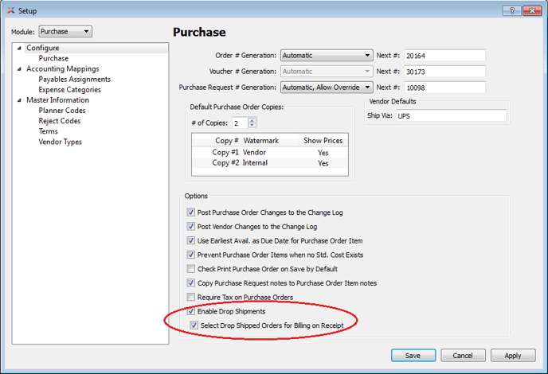Screen dimensions: 548x374
Task: Open Expense Categories in the tree
Action: click(71, 90)
